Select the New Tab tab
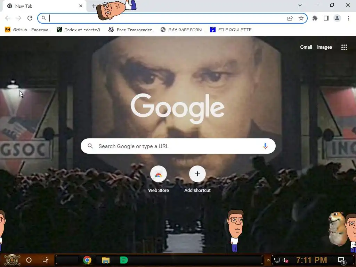The height and width of the screenshot is (267, 356). (44, 6)
